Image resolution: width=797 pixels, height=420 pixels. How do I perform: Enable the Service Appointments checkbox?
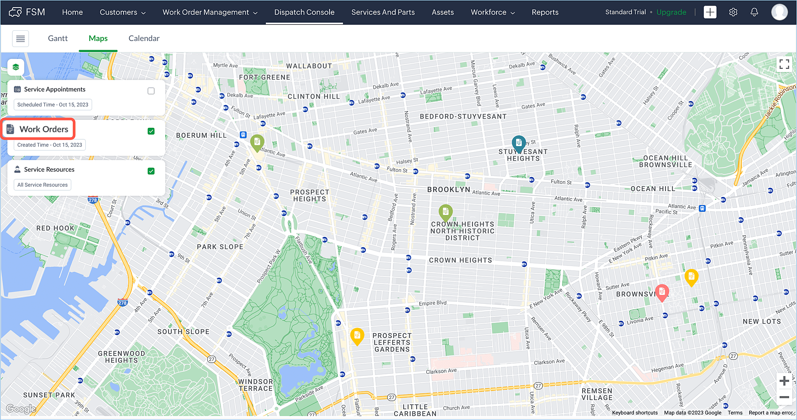pos(151,91)
